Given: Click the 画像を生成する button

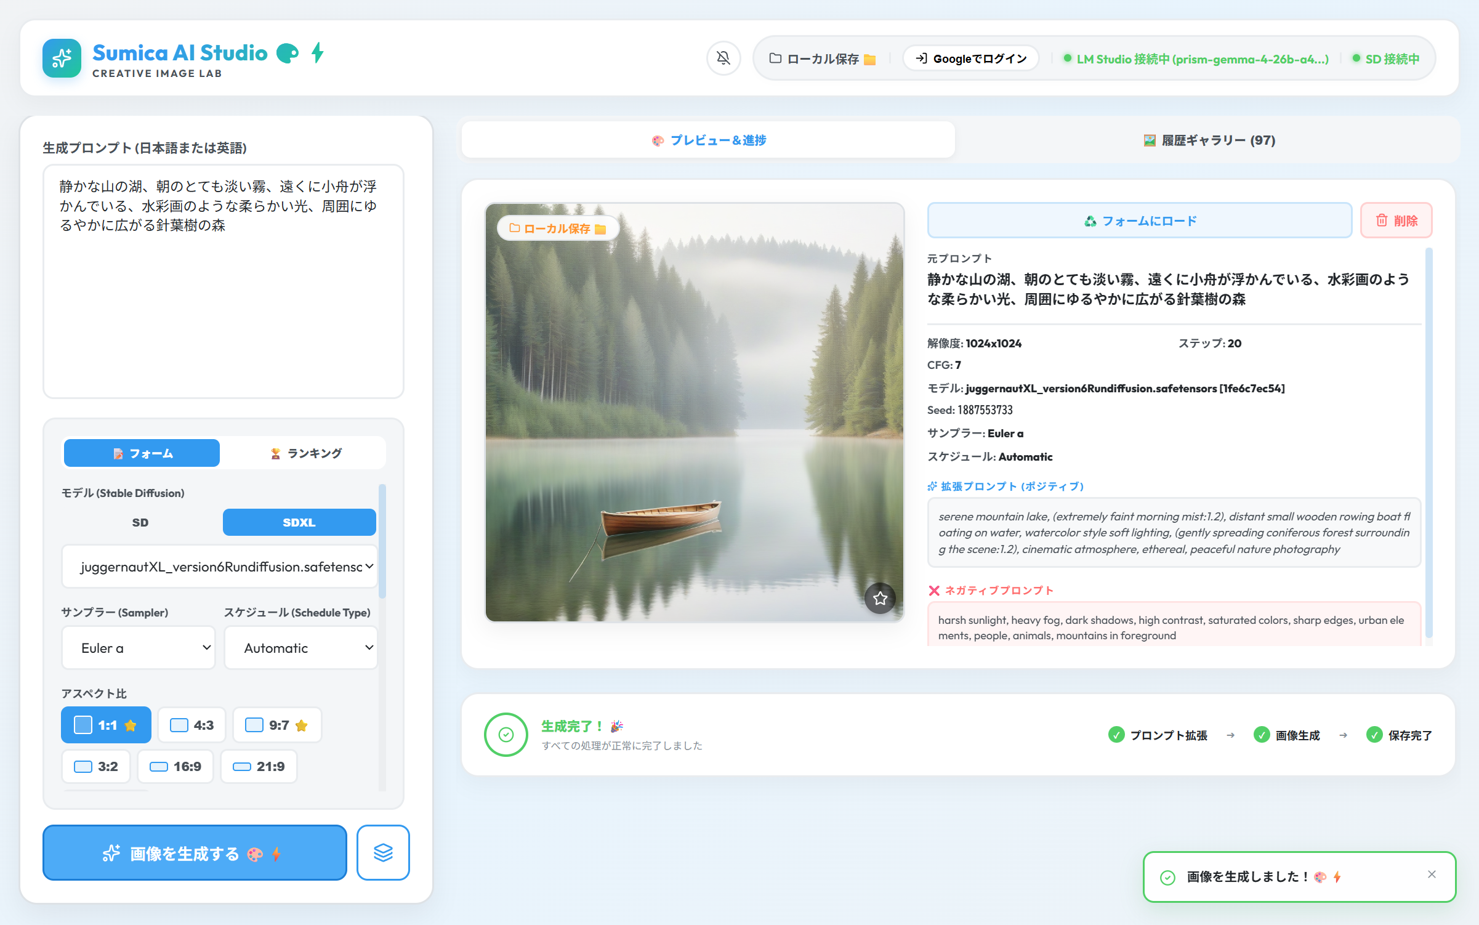Looking at the screenshot, I should coord(195,853).
